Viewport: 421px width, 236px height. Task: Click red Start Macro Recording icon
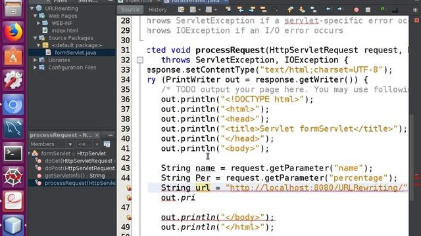click(x=357, y=10)
